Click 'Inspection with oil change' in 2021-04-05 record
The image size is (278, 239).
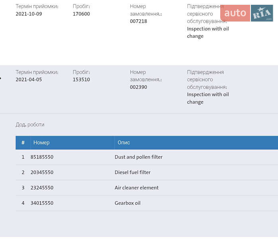208,98
